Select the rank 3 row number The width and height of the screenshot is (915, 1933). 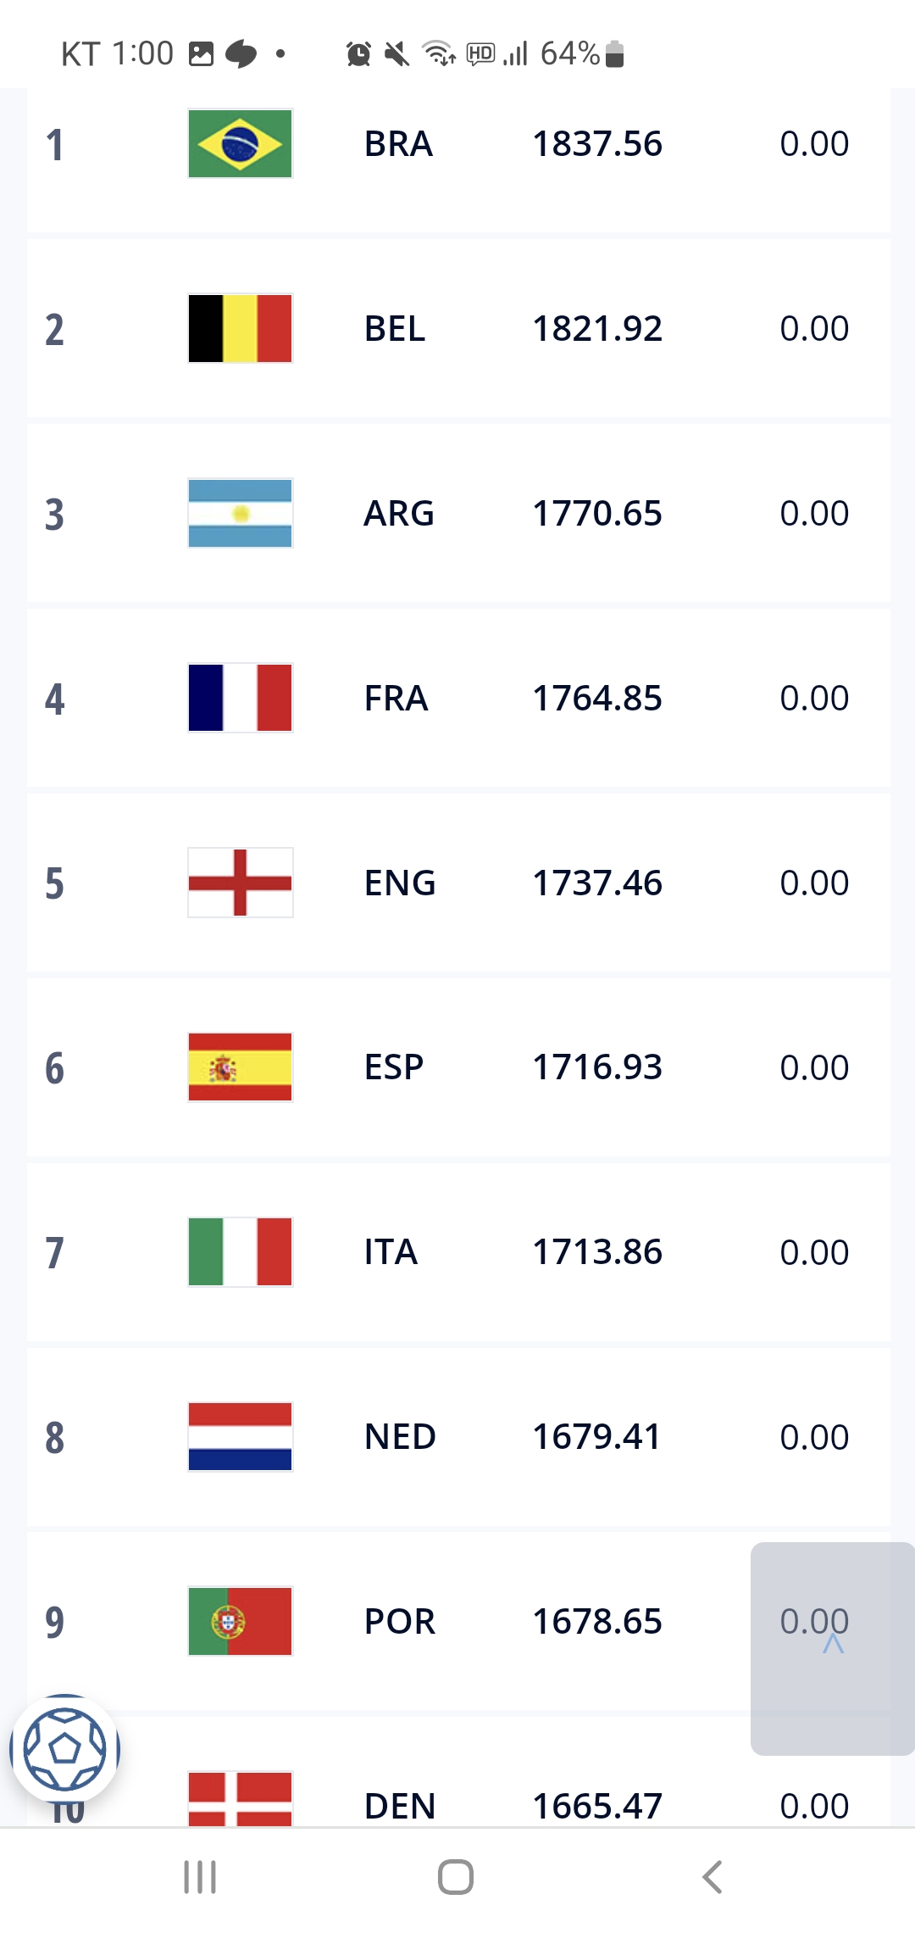click(x=54, y=515)
